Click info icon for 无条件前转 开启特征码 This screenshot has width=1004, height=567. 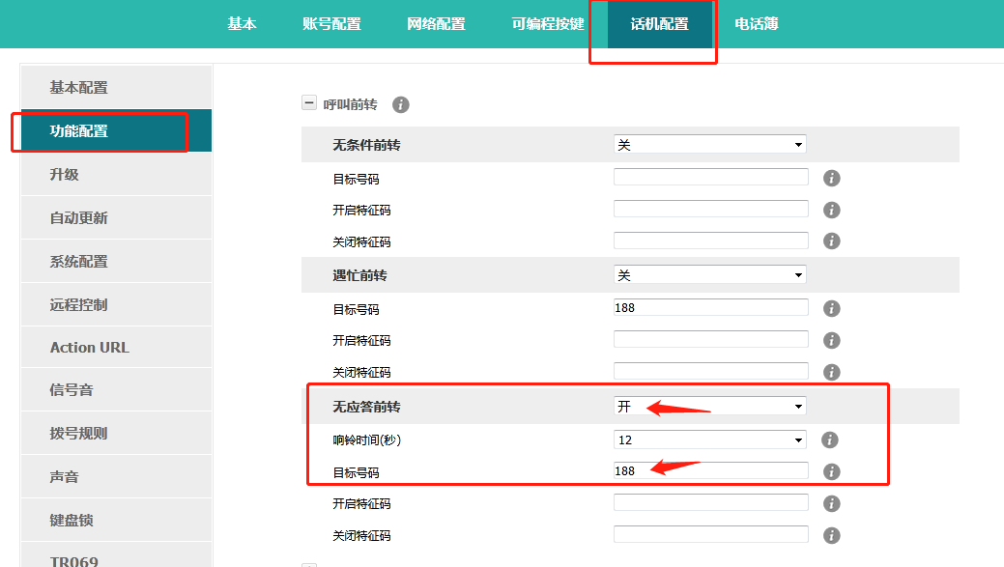[x=831, y=210]
